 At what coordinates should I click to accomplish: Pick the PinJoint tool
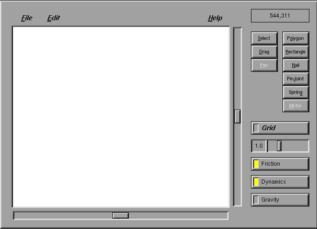click(295, 79)
